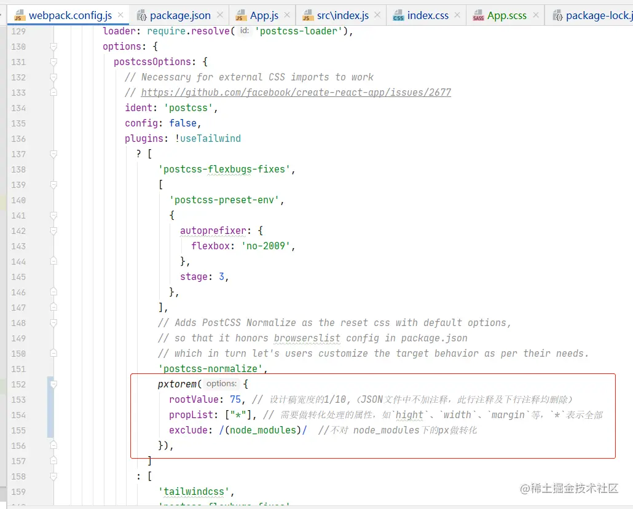Place cursor on 'postcss-loader' string
633x509 pixels.
pos(299,31)
